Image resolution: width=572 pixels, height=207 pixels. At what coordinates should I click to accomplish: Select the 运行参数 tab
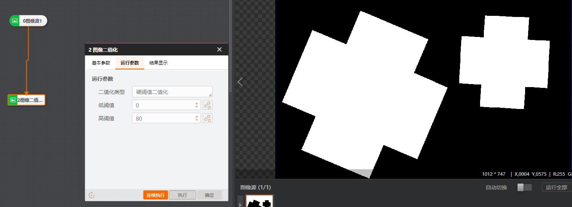130,63
